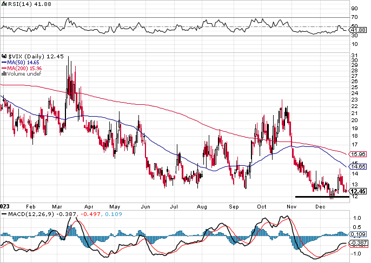Click the black support line near 12

pyautogui.click(x=322, y=197)
